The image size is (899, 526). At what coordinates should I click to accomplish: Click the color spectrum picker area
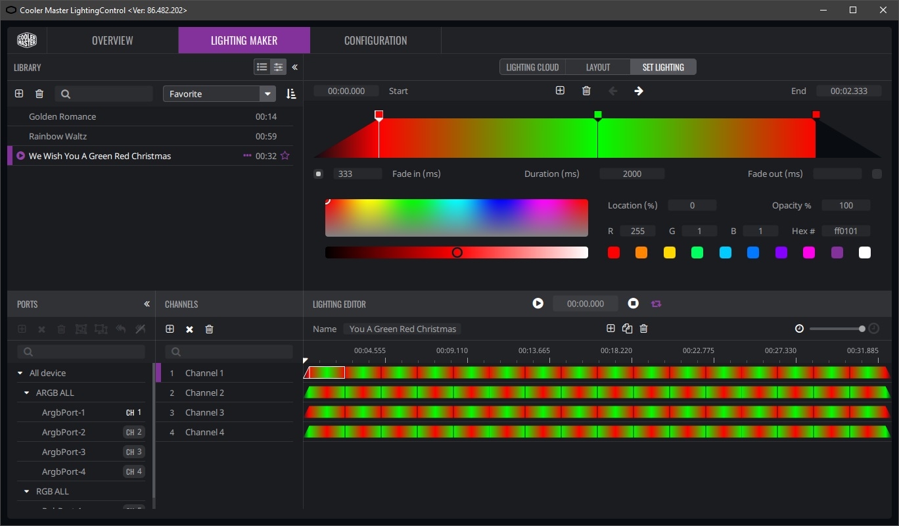(x=457, y=218)
